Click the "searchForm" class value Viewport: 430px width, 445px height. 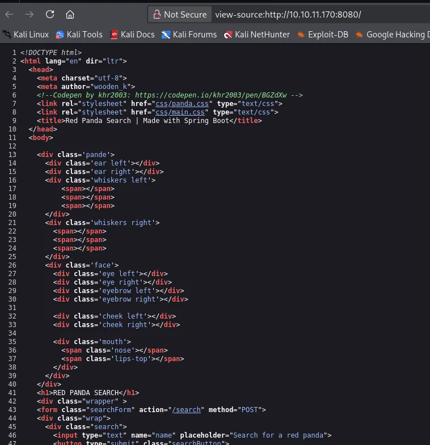click(111, 410)
